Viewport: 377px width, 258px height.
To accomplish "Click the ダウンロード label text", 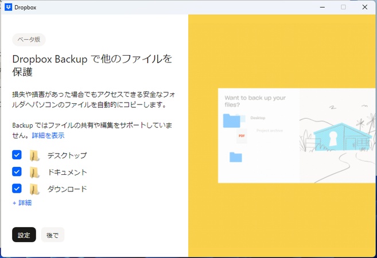I will 67,189.
